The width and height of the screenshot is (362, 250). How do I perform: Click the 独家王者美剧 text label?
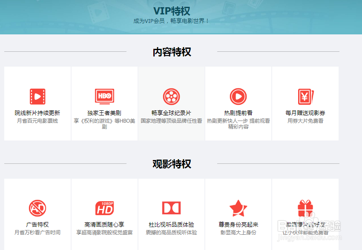tap(104, 113)
